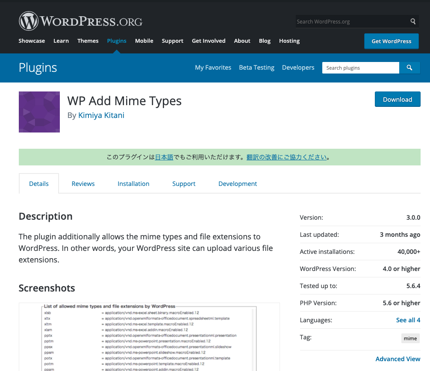Click the See all 4 languages link

(408, 320)
